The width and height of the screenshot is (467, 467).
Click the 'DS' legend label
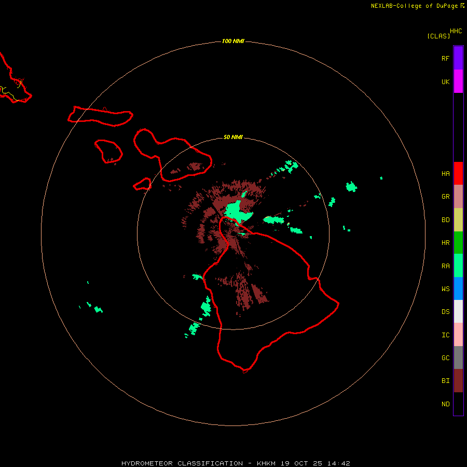445,311
